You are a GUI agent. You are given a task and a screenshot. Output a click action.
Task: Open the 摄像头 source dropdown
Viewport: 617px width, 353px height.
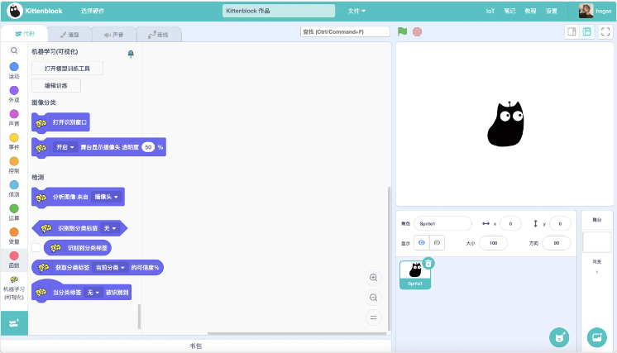(107, 197)
